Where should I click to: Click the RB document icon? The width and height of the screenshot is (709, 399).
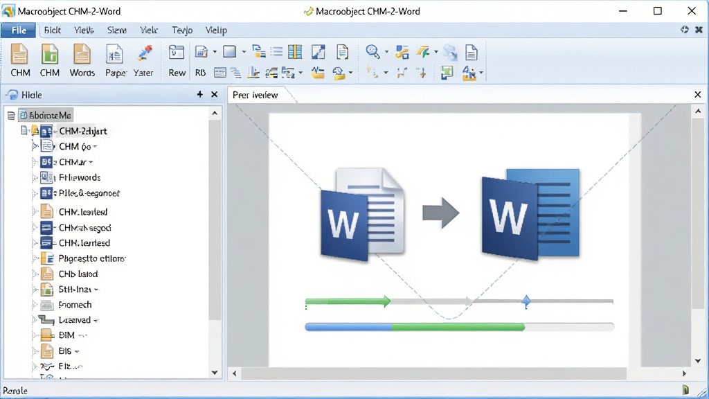tap(201, 52)
